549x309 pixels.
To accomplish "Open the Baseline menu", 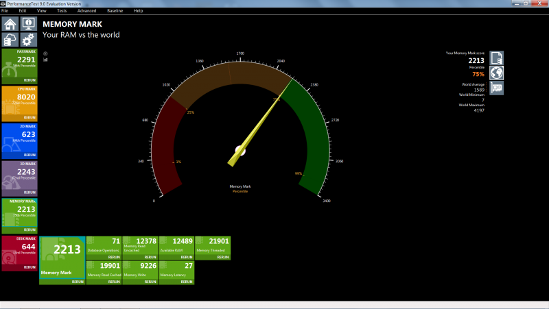I will click(115, 11).
